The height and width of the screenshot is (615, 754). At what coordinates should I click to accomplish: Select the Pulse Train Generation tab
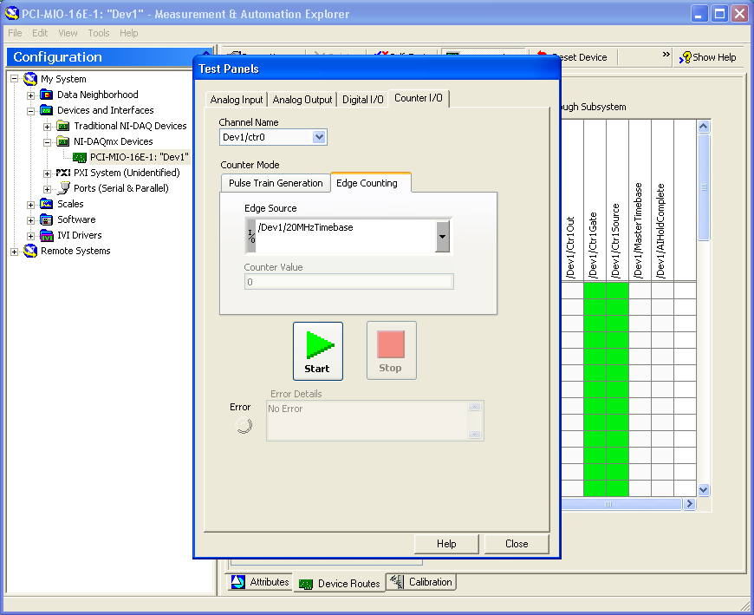(276, 183)
